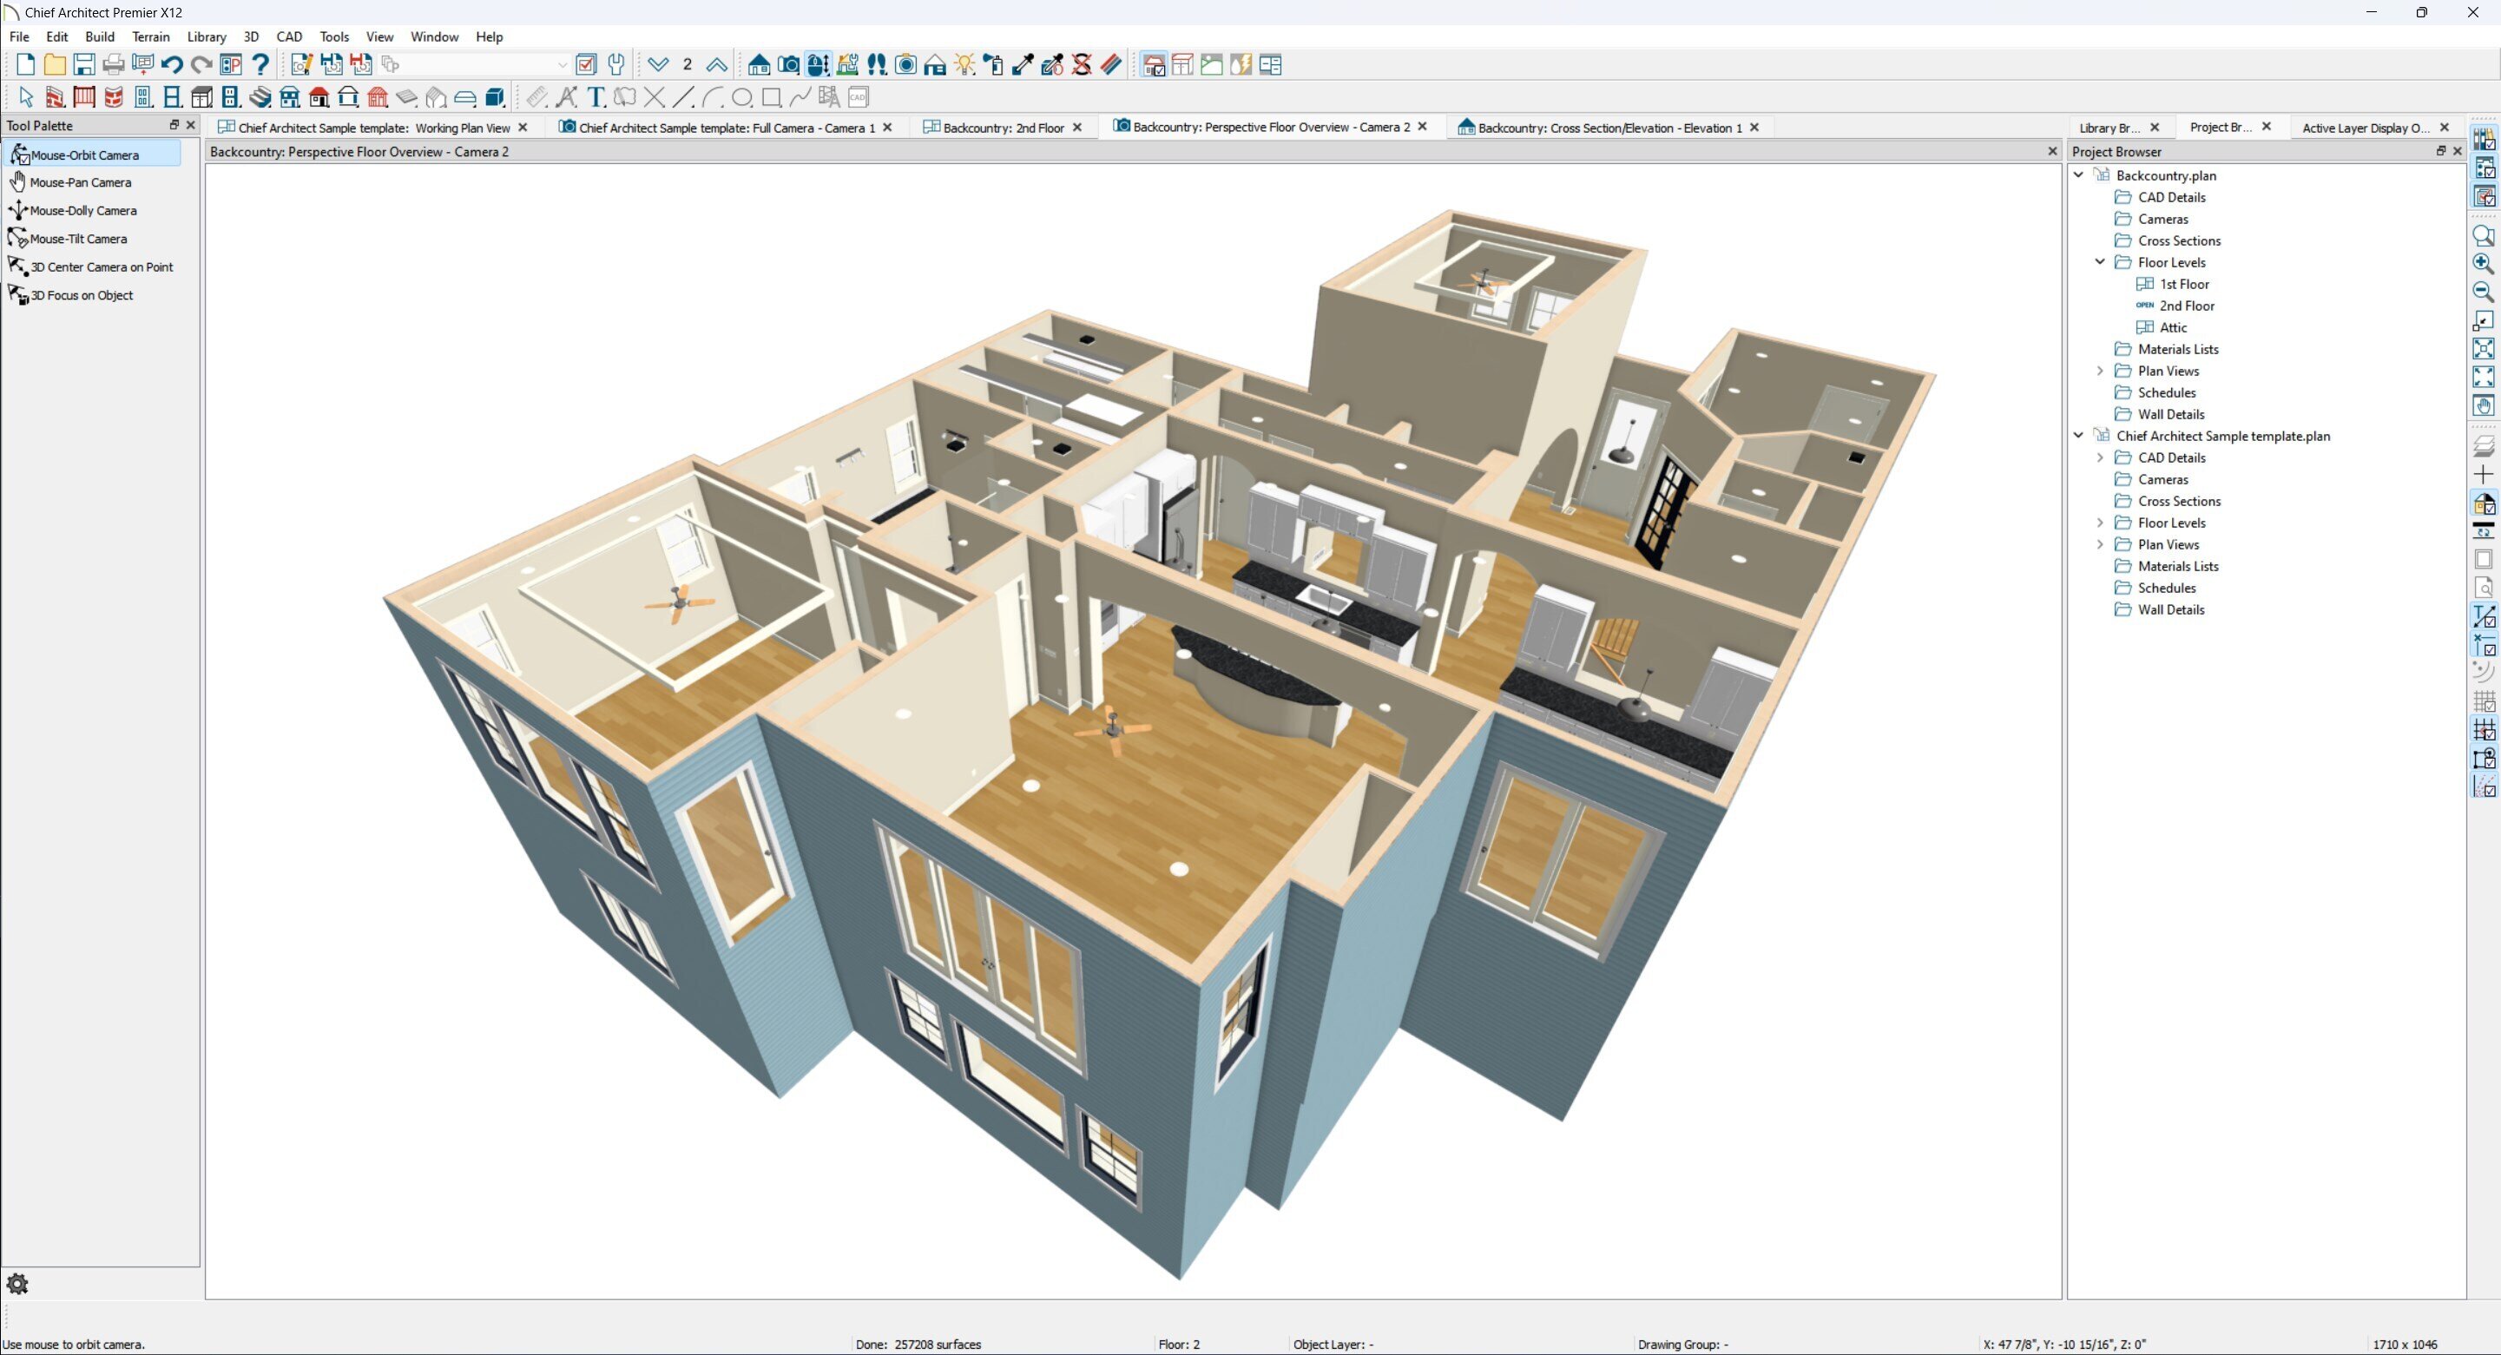
Task: Expand Plan Views in Backcountry.plan
Action: (x=2100, y=370)
